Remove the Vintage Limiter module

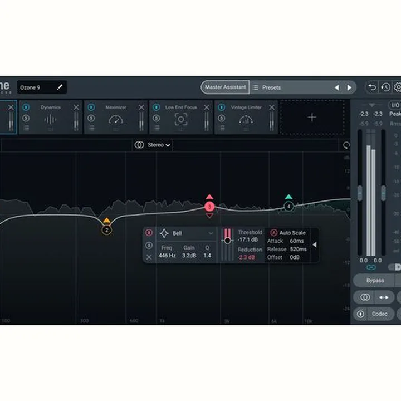tap(272, 107)
